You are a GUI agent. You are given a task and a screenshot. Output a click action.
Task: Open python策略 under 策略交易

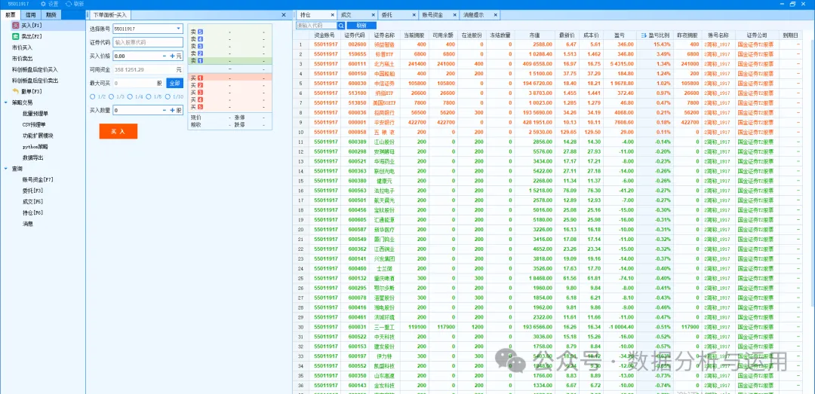pos(35,146)
